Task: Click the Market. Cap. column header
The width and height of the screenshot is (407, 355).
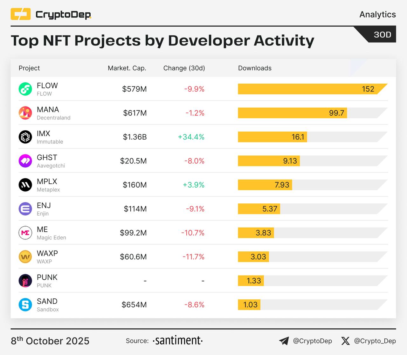Action: [127, 68]
